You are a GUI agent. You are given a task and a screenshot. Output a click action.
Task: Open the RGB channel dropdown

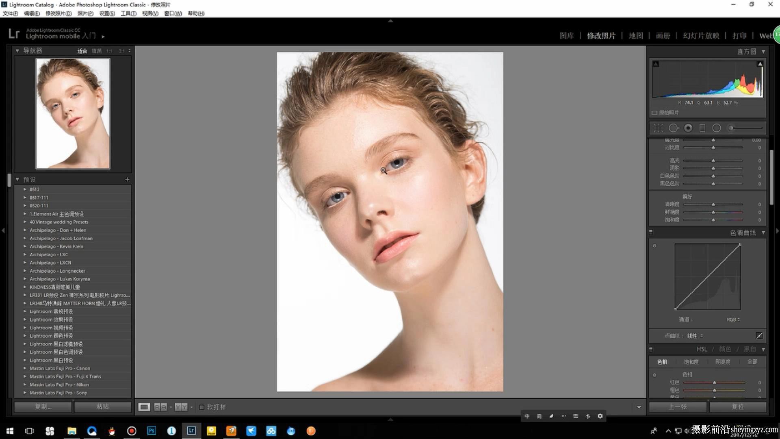point(733,319)
